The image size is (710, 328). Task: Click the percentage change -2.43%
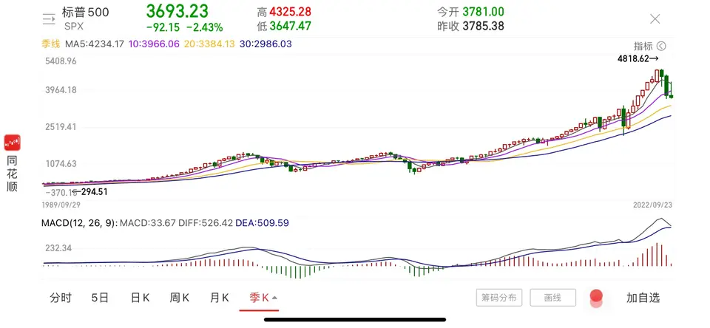[x=205, y=27]
